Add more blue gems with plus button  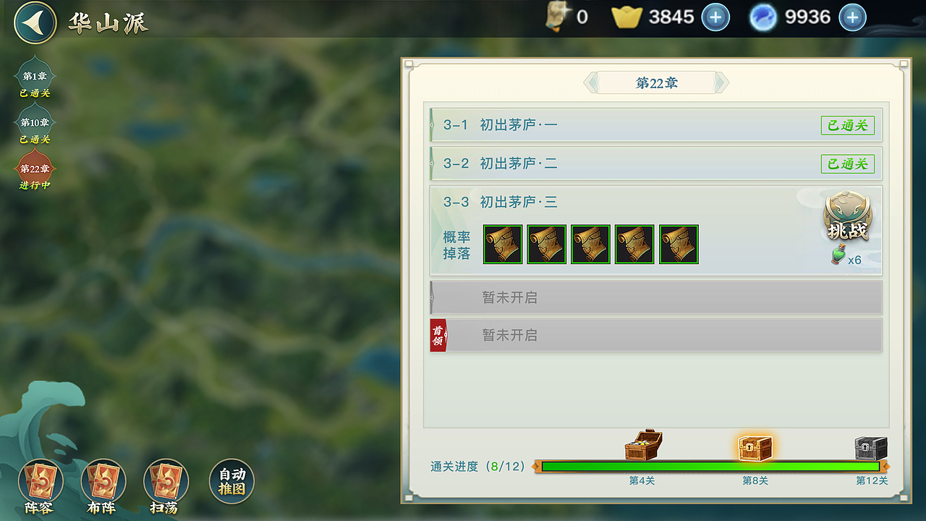tap(852, 17)
